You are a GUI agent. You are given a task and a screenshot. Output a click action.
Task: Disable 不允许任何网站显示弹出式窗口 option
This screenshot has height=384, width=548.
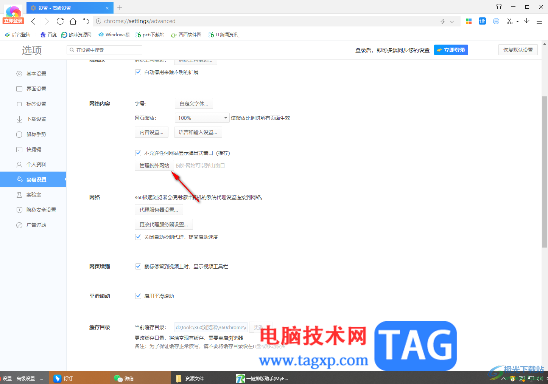click(x=138, y=153)
